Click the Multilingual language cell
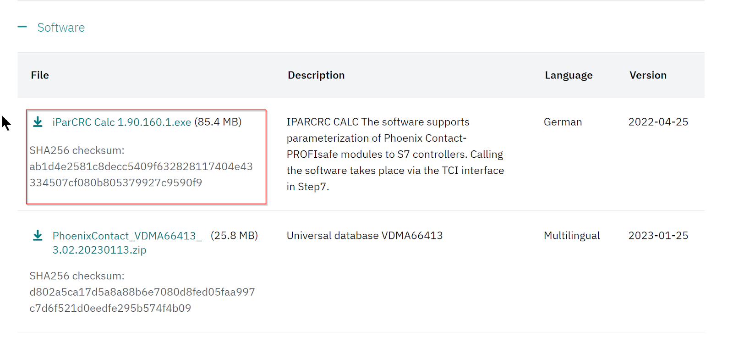Viewport: 733px width, 337px height. [572, 236]
